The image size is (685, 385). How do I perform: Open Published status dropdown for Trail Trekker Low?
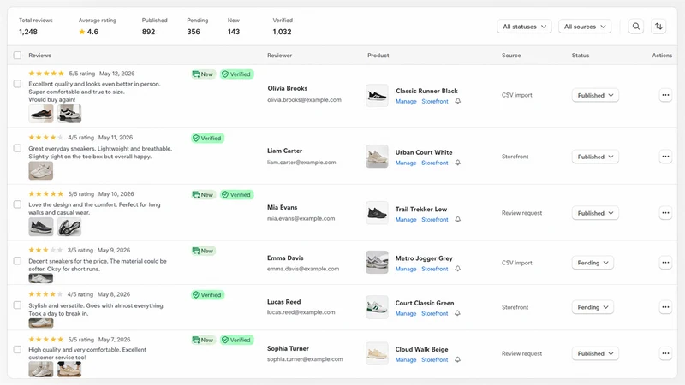[x=595, y=213]
